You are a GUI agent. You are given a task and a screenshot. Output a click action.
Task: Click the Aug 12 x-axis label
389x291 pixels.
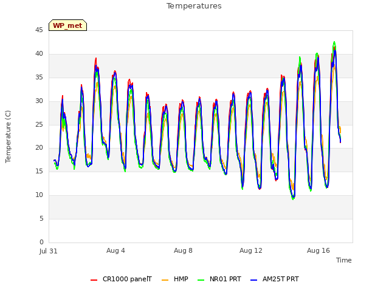251,250
